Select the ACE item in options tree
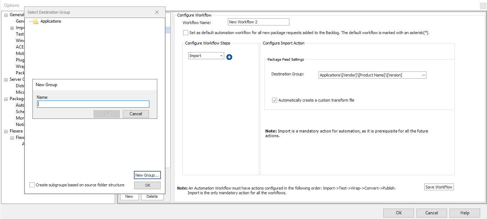 (x=20, y=47)
